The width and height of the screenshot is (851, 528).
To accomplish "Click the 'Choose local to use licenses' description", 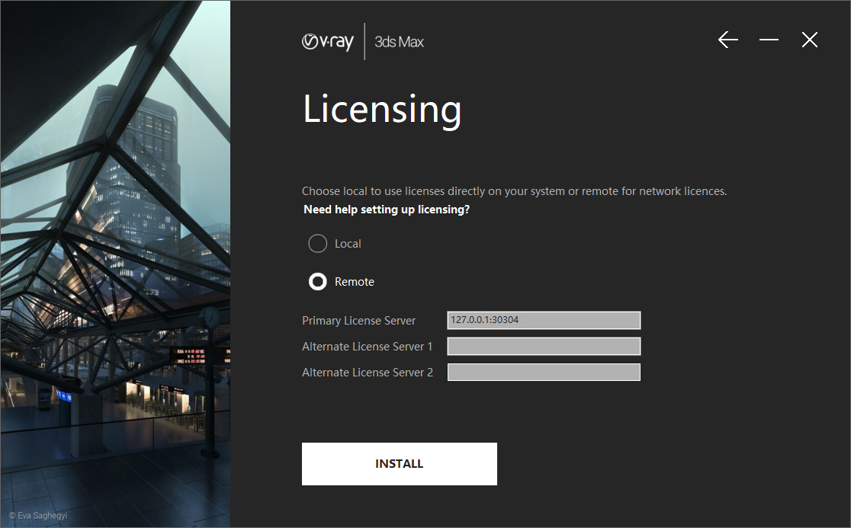I will pos(514,190).
